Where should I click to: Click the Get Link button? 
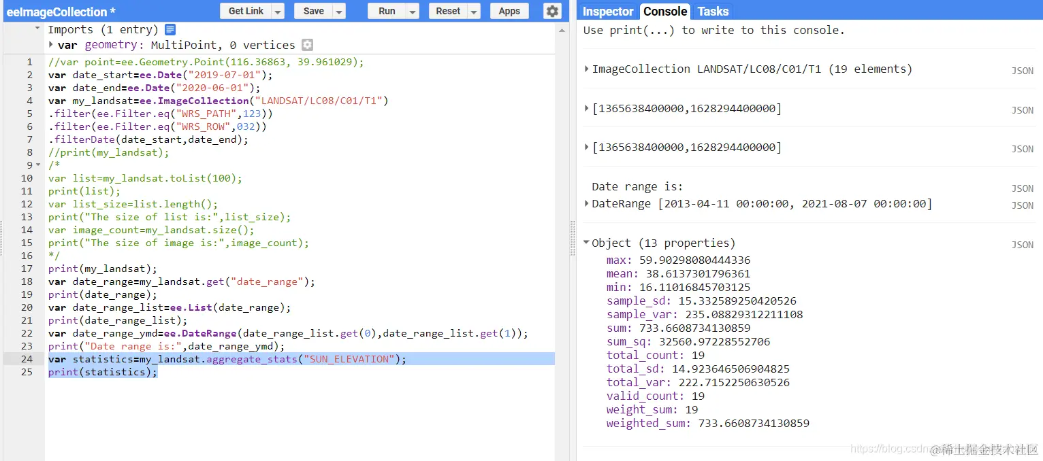[x=246, y=11]
